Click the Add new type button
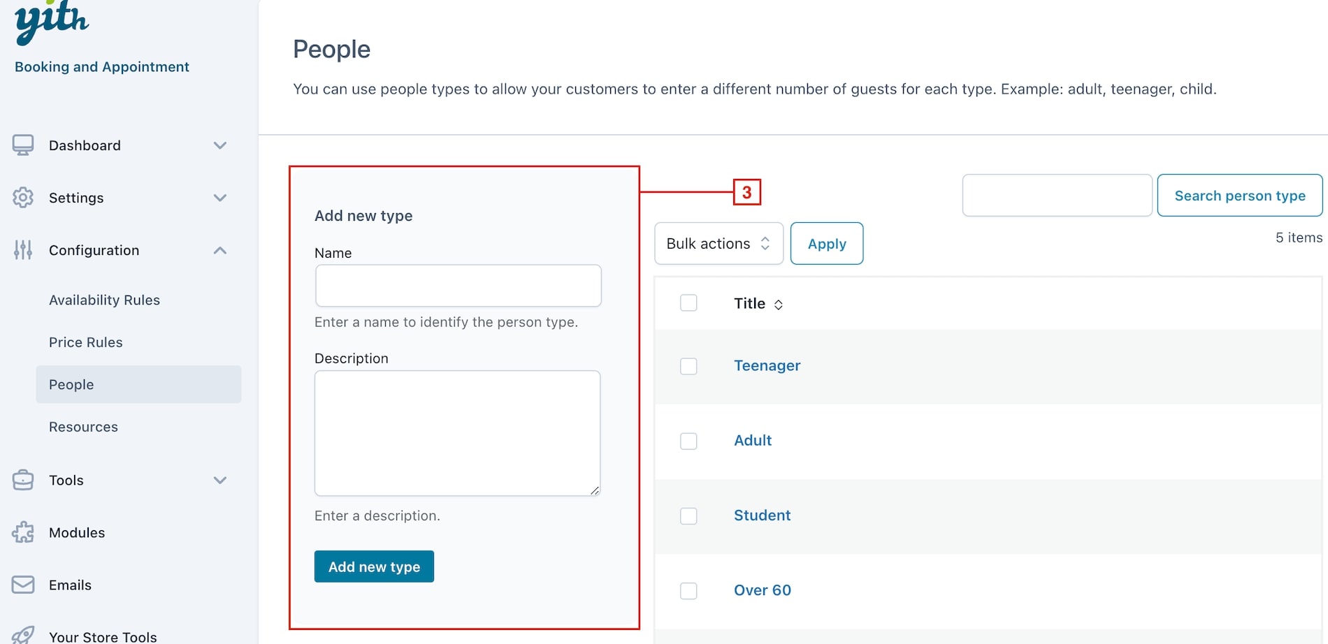1328x644 pixels. tap(374, 566)
